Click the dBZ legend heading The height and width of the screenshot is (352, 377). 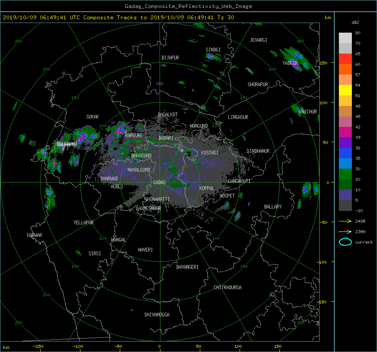click(355, 23)
